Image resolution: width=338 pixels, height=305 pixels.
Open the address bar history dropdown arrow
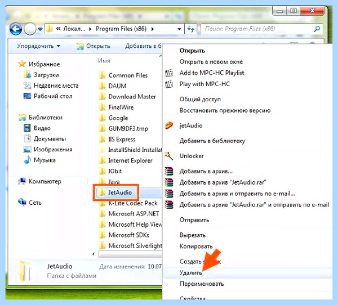179,29
